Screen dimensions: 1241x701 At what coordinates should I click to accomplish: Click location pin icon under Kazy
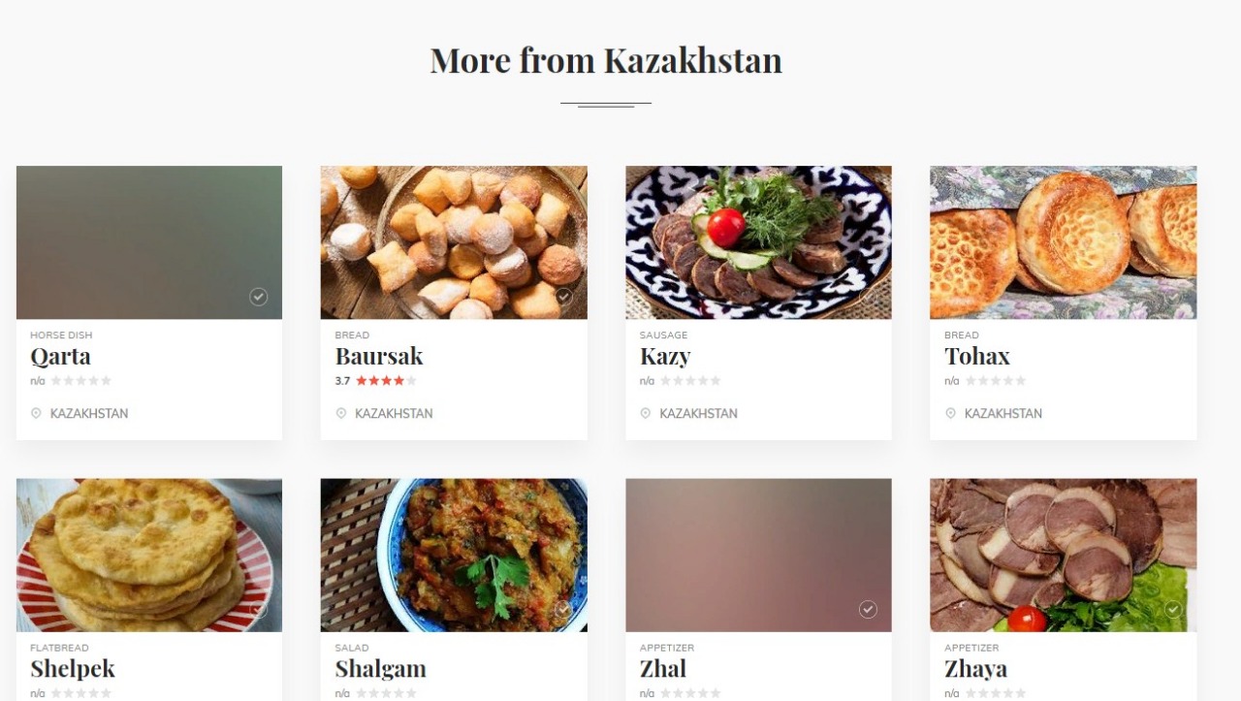coord(646,413)
